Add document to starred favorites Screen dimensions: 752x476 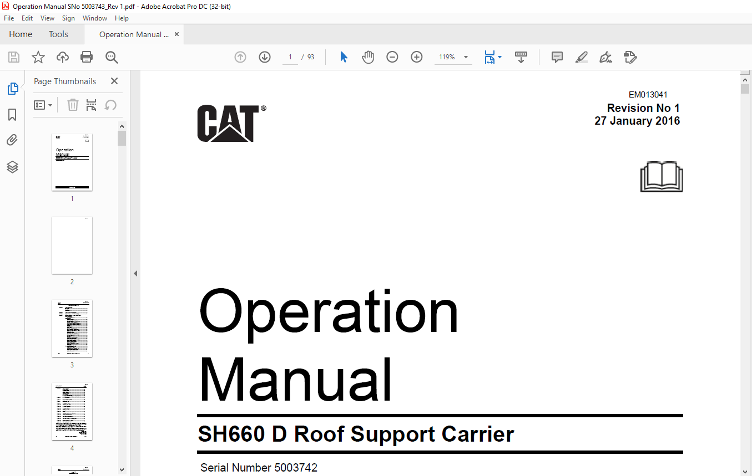click(38, 57)
